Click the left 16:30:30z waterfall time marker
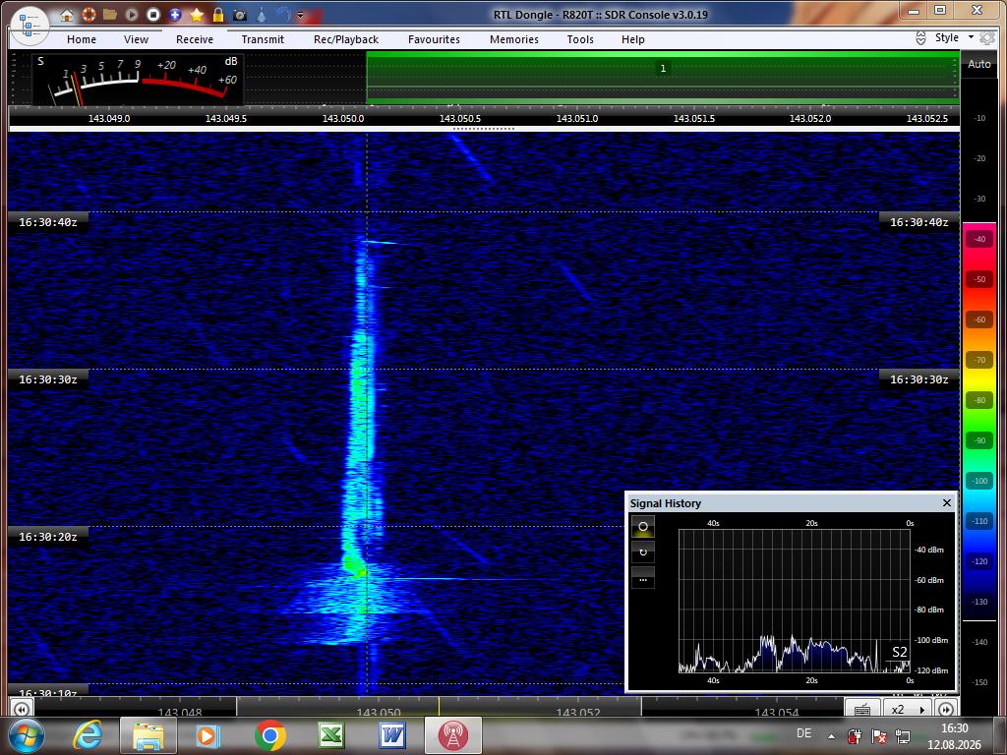The height and width of the screenshot is (755, 1007). [48, 379]
